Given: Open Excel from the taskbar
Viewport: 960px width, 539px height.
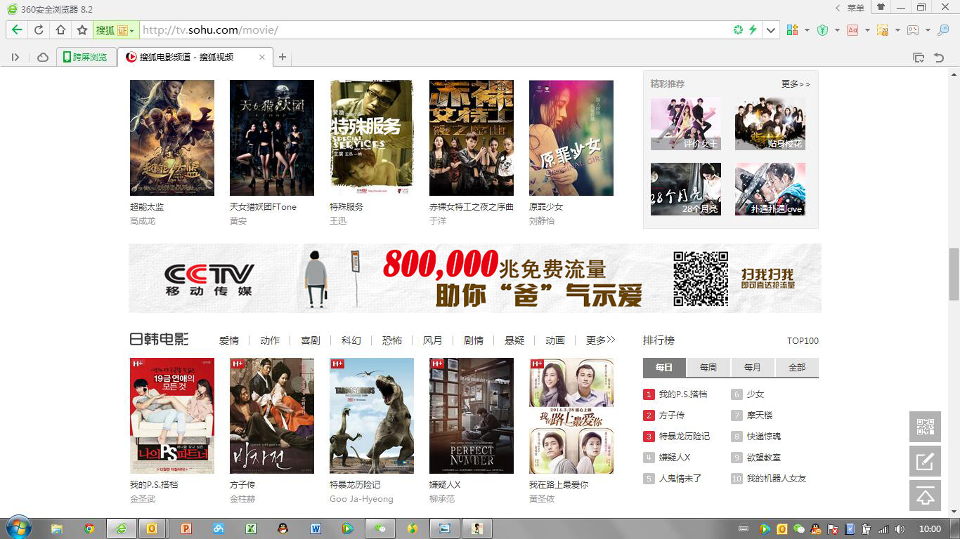Looking at the screenshot, I should click(250, 528).
